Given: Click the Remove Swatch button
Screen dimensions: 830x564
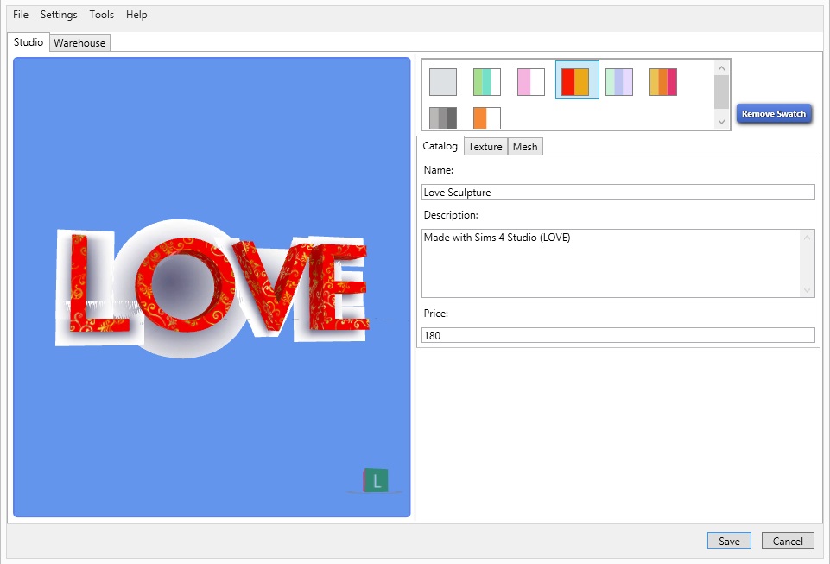Looking at the screenshot, I should pyautogui.click(x=773, y=114).
